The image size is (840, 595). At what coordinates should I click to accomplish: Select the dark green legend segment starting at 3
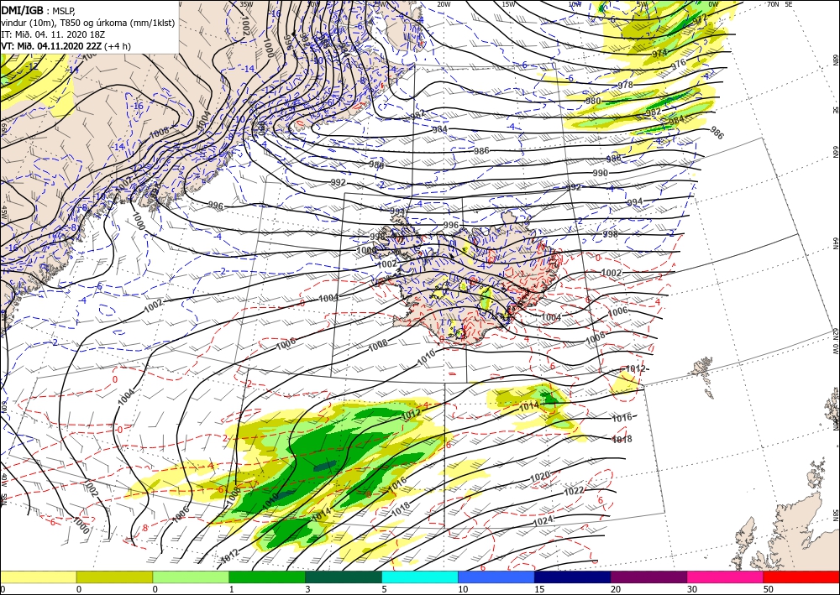344,577
